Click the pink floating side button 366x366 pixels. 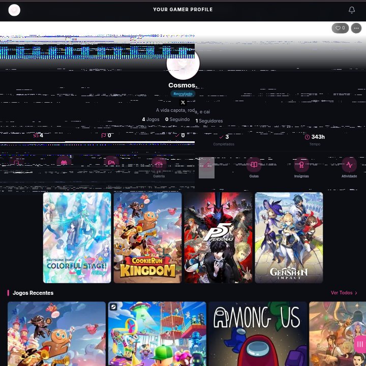(x=360, y=344)
